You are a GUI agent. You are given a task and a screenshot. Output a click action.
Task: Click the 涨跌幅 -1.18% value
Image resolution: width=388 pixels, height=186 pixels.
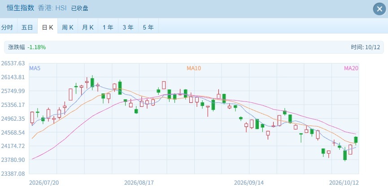(37, 47)
